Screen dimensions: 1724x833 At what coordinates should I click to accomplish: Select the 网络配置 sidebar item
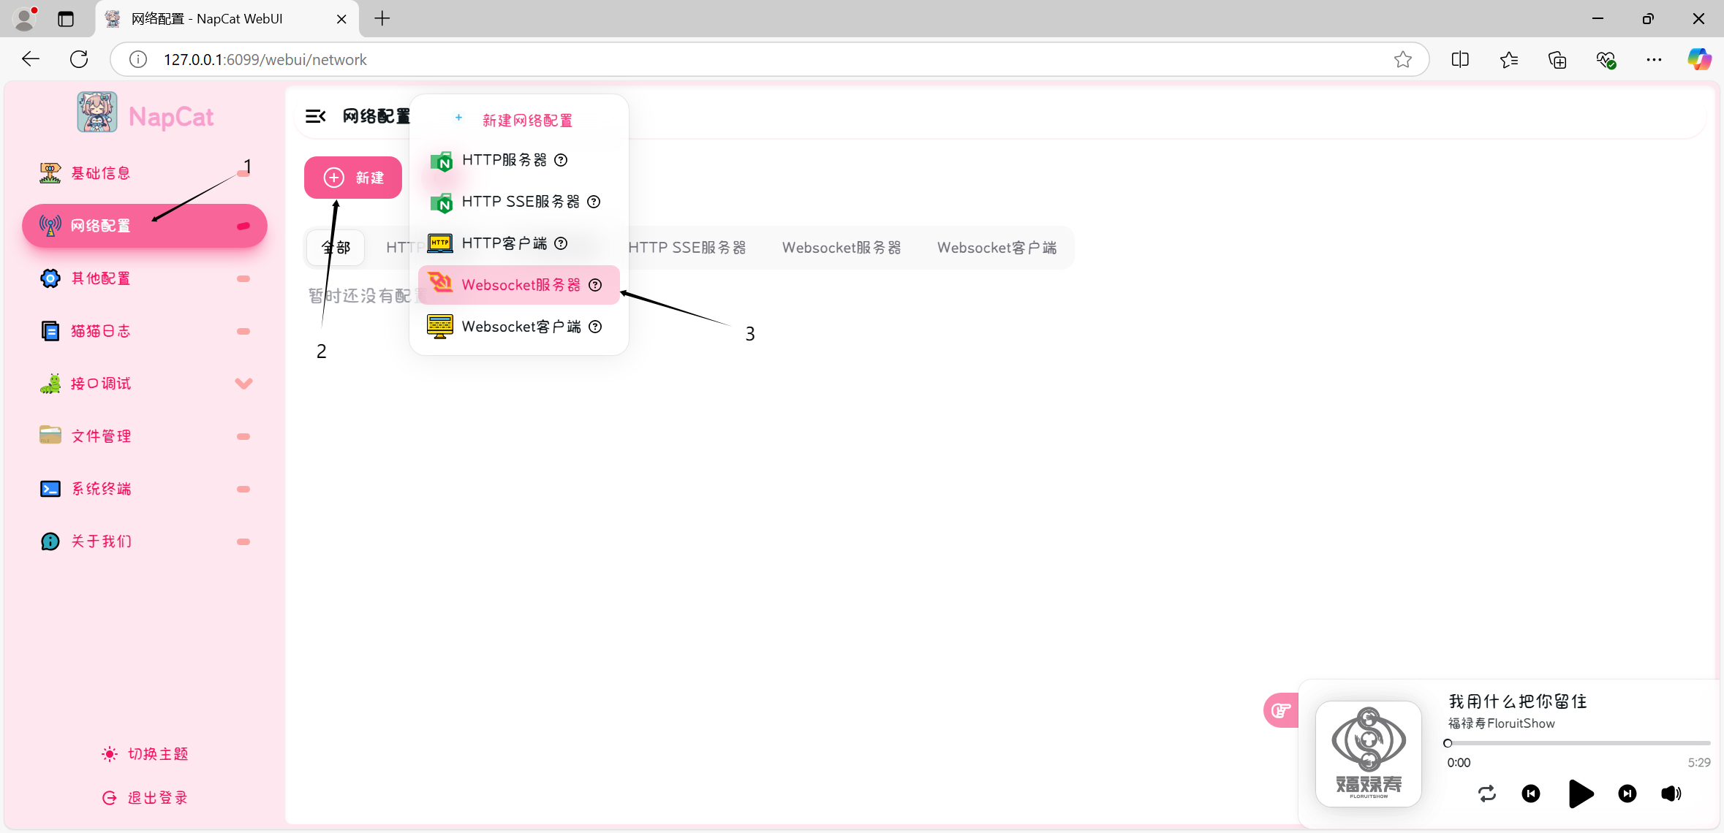(x=144, y=226)
